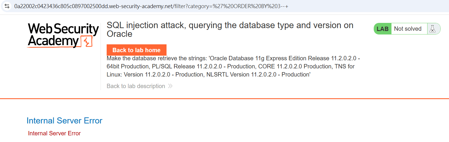449x142 pixels.
Task: Click the flask icon in lab status
Action: click(x=433, y=29)
